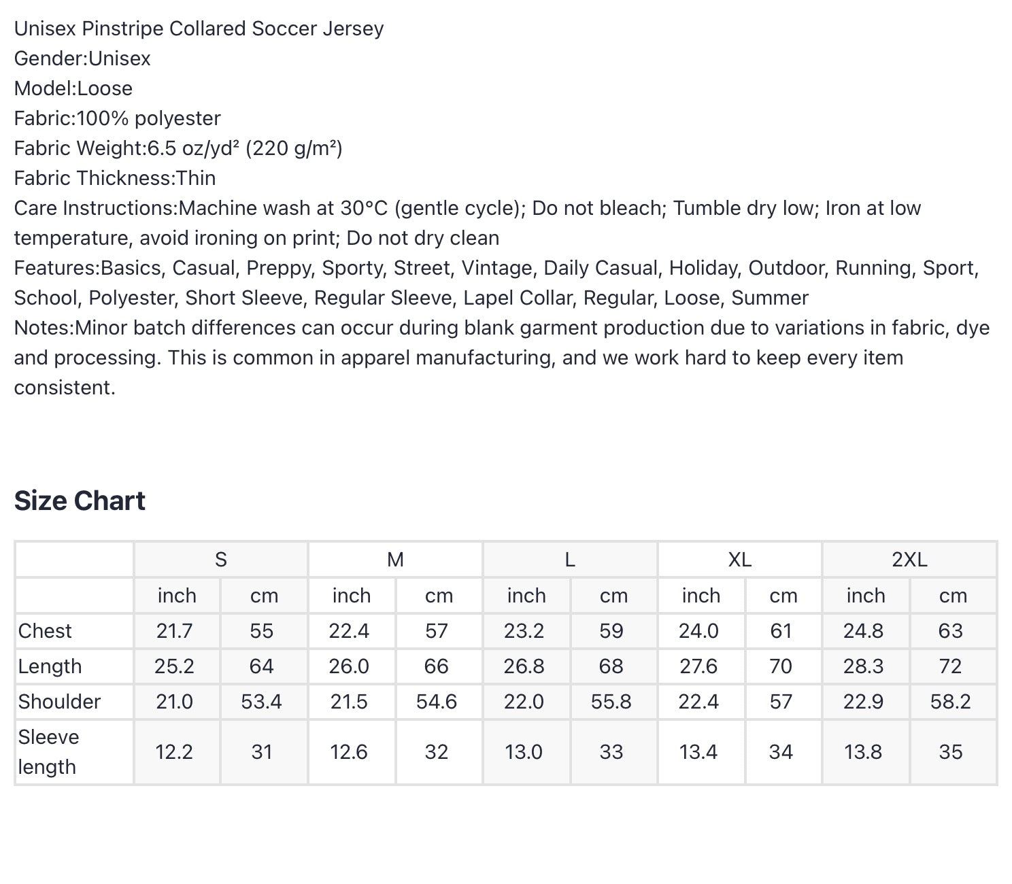Select the L size column header
1012x884 pixels.
570,560
